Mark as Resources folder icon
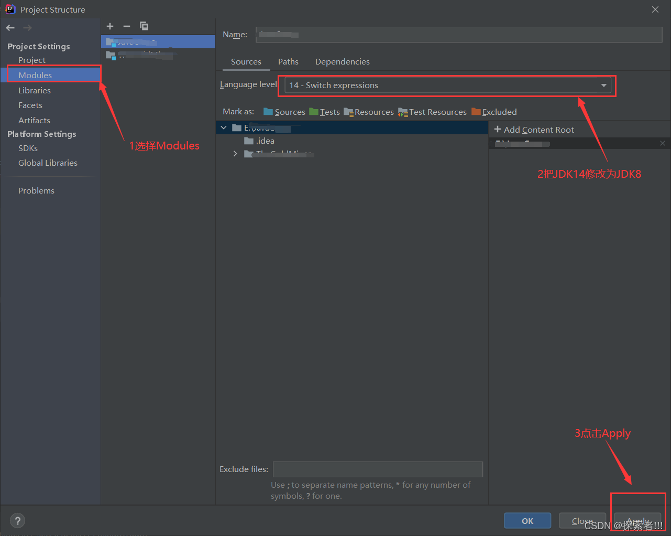The image size is (671, 536). click(348, 112)
